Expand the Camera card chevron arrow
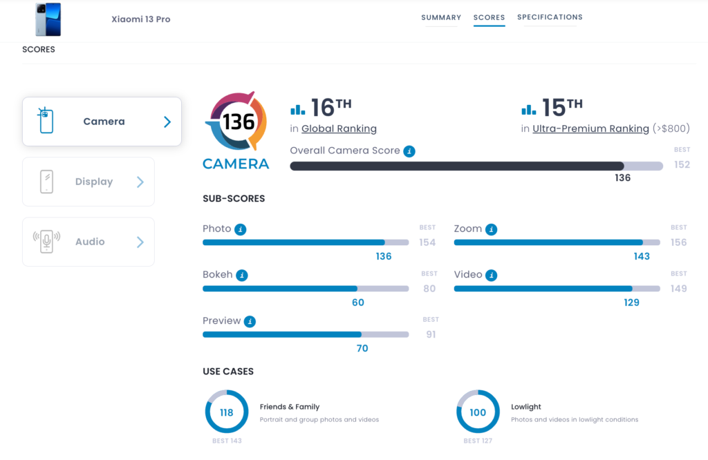This screenshot has height=460, width=708. click(x=167, y=122)
